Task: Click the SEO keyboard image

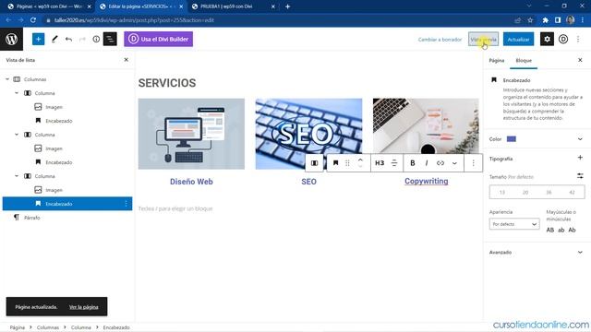Action: pyautogui.click(x=308, y=134)
